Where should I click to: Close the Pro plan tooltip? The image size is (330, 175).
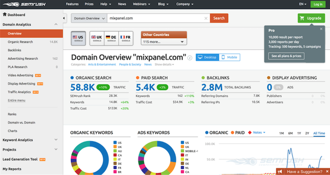click(321, 29)
